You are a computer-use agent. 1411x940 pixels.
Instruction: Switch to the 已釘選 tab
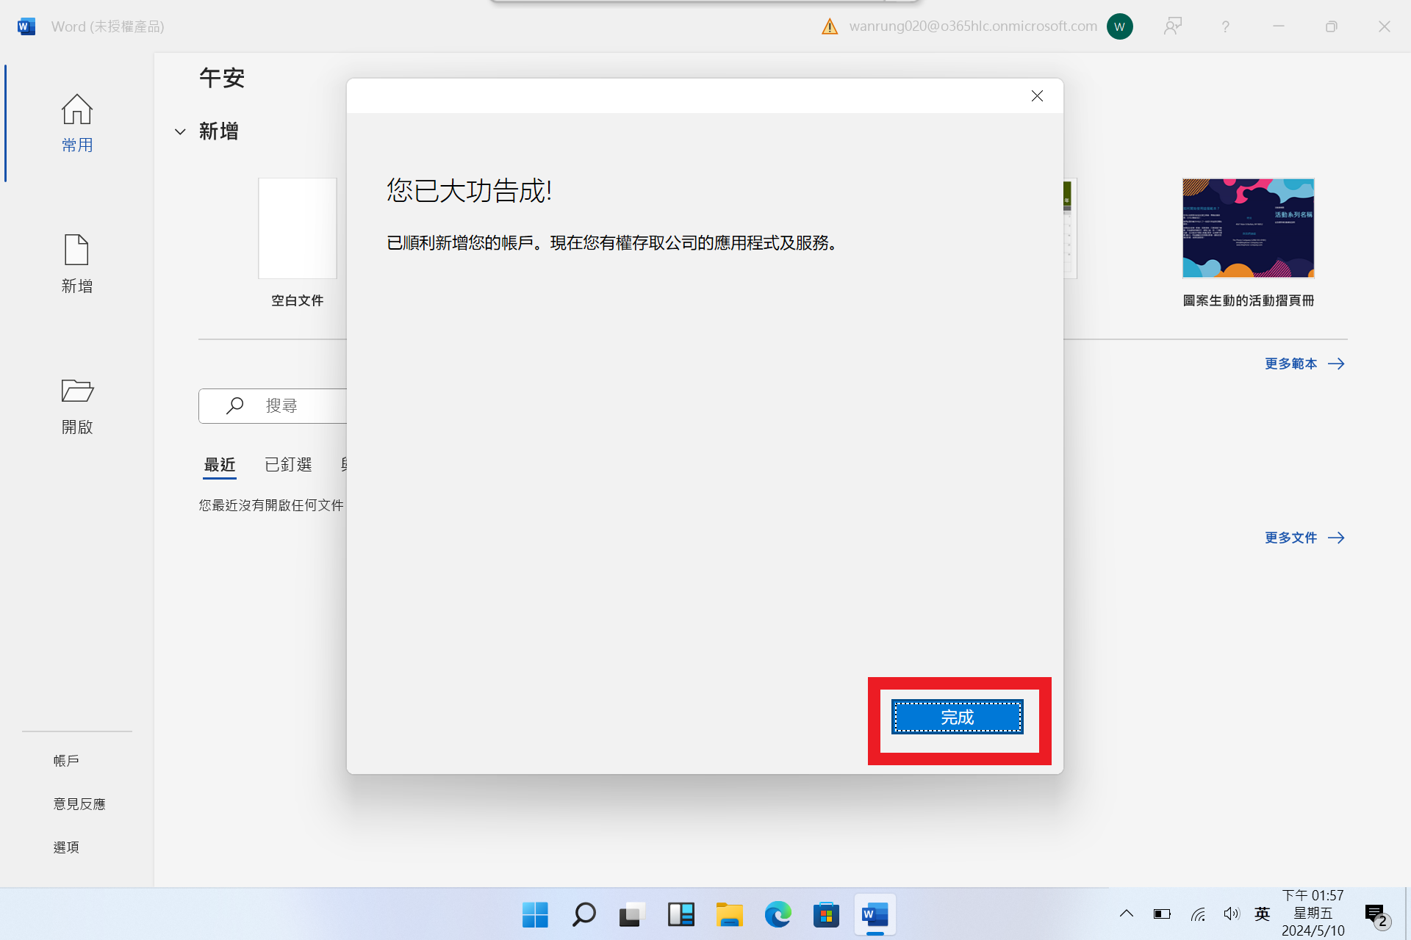[x=288, y=465]
